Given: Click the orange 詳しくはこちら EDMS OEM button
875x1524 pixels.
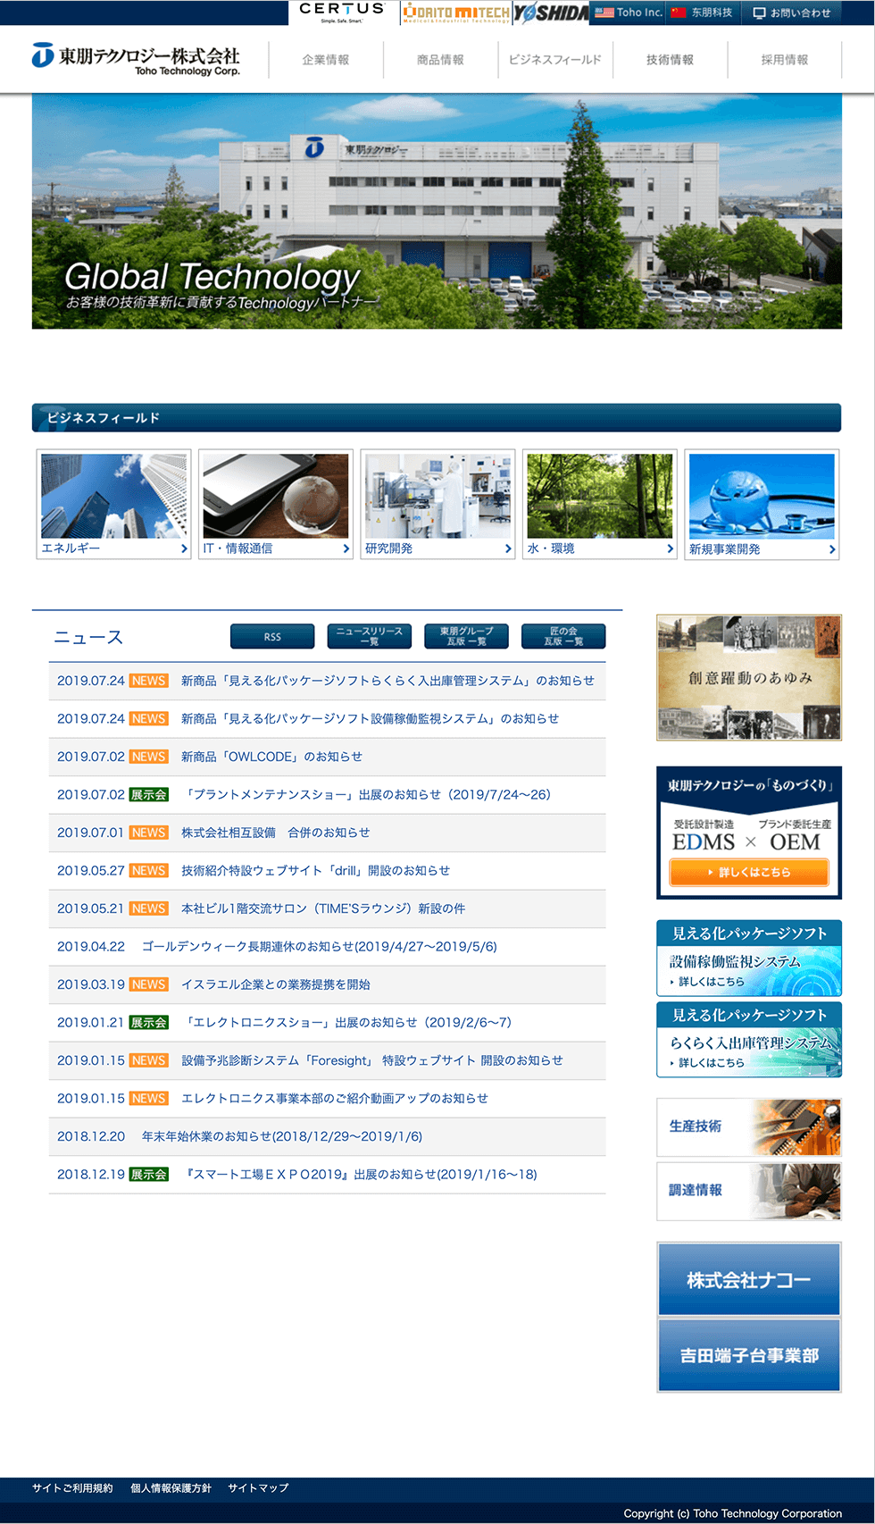Looking at the screenshot, I should click(x=749, y=872).
